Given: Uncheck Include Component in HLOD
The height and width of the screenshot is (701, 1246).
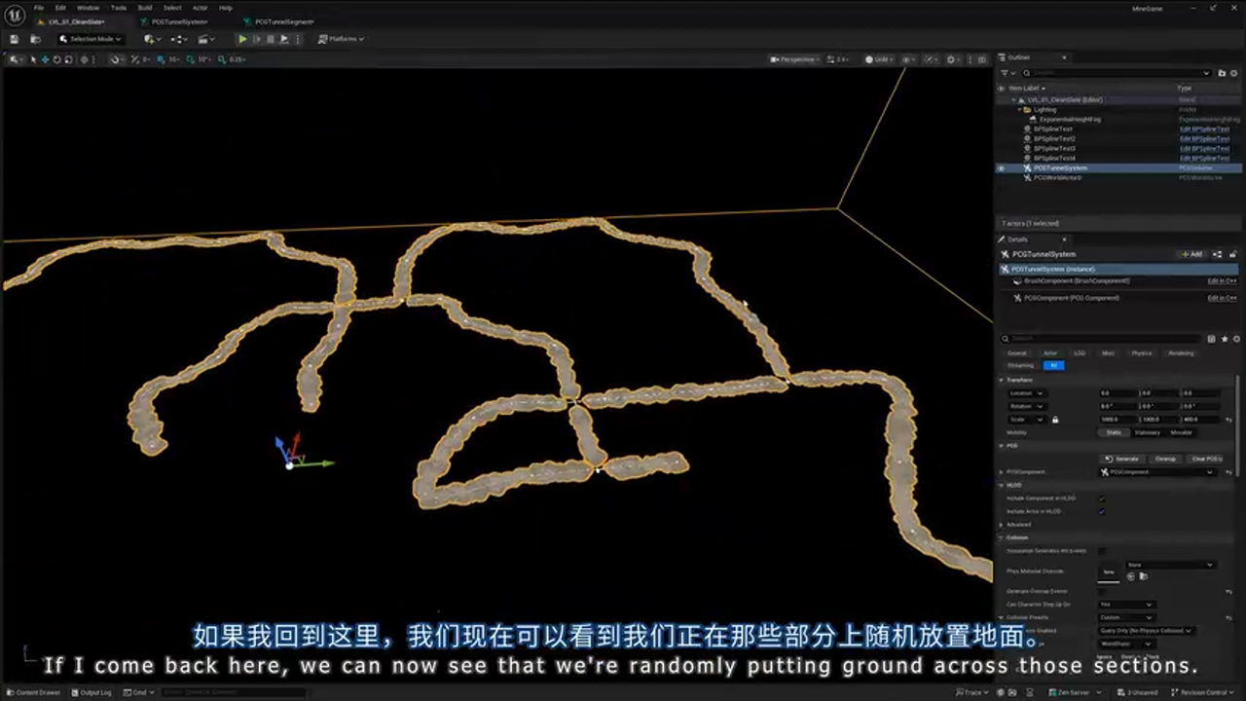Looking at the screenshot, I should tap(1102, 498).
